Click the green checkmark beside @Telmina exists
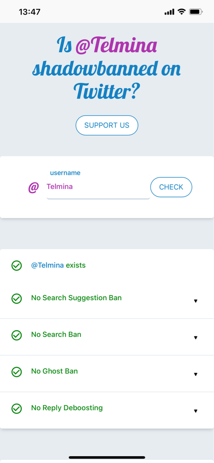Screen dimensions: 214x463 coord(17,266)
